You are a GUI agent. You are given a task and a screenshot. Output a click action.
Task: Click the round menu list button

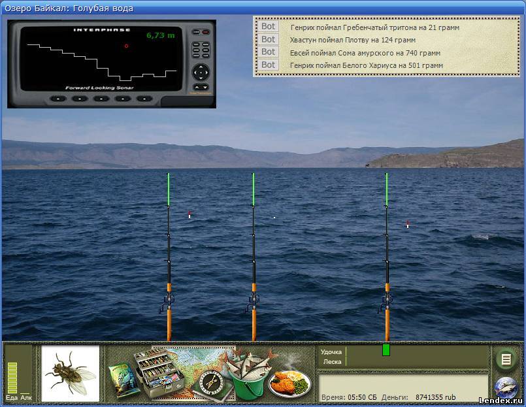[504, 359]
